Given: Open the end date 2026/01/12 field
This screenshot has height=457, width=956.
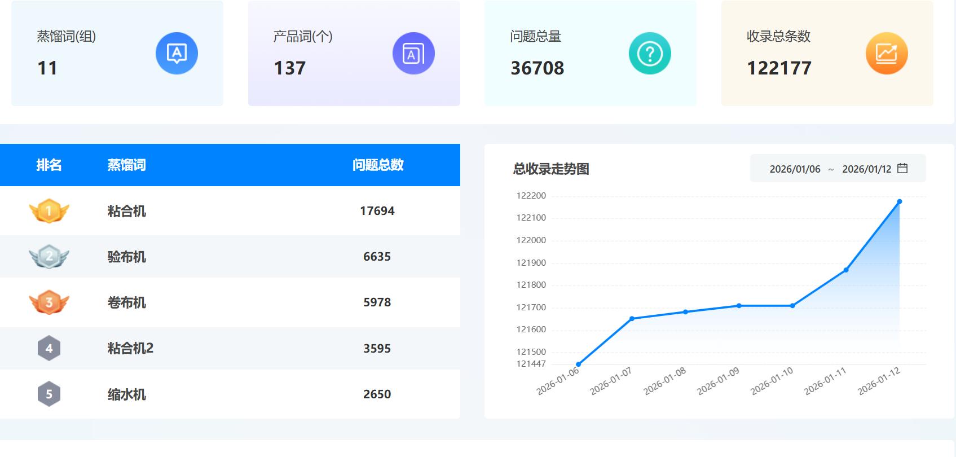Looking at the screenshot, I should click(866, 169).
